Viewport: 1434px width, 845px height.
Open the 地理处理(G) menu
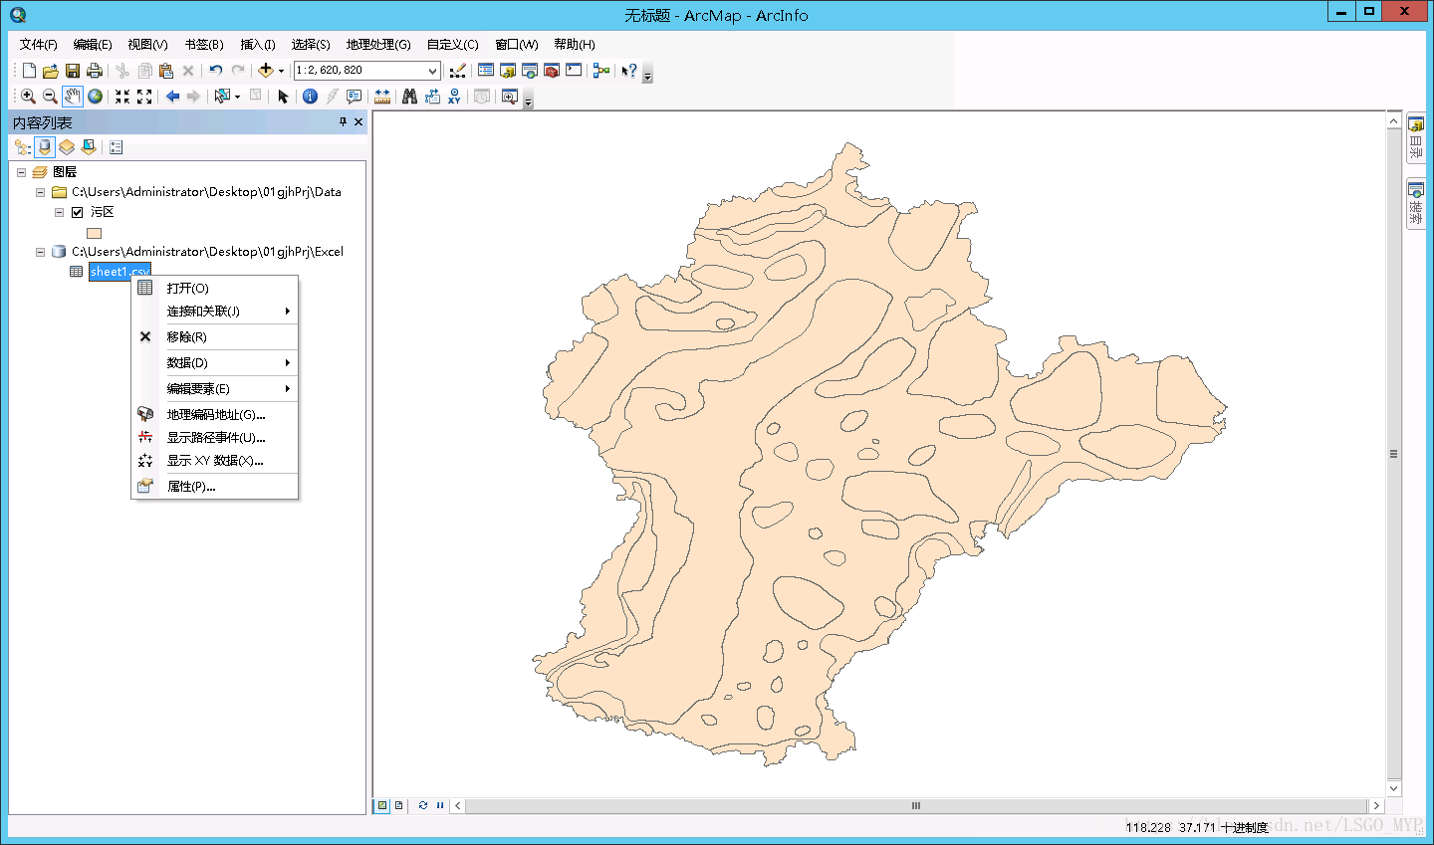[x=378, y=45]
